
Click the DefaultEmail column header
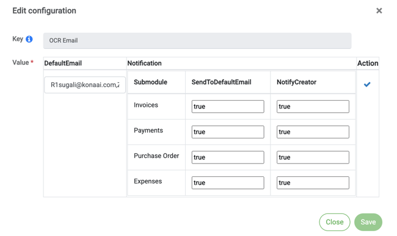(63, 63)
